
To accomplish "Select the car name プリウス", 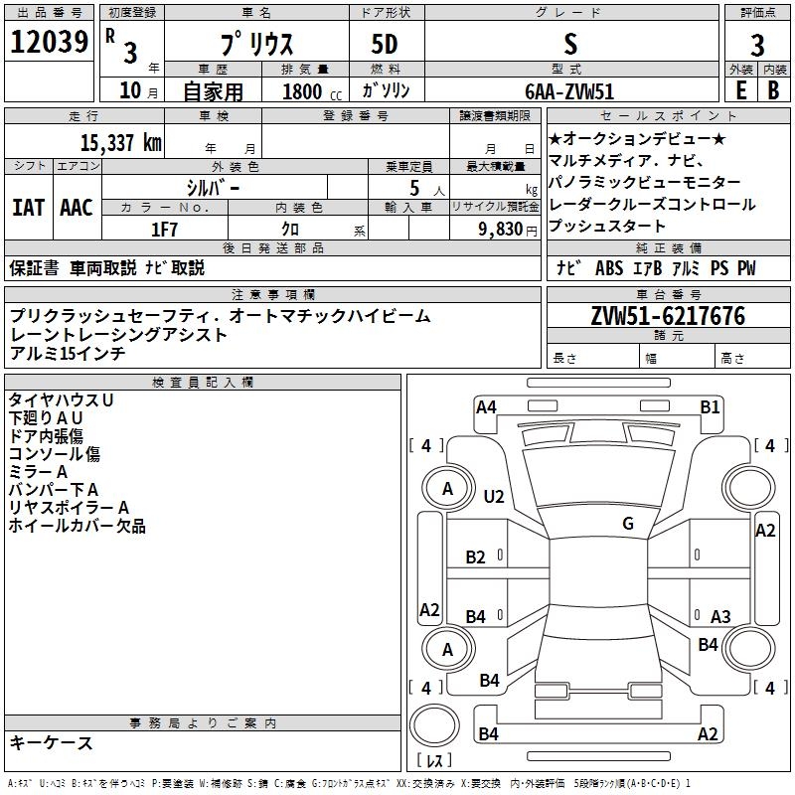I will (256, 44).
